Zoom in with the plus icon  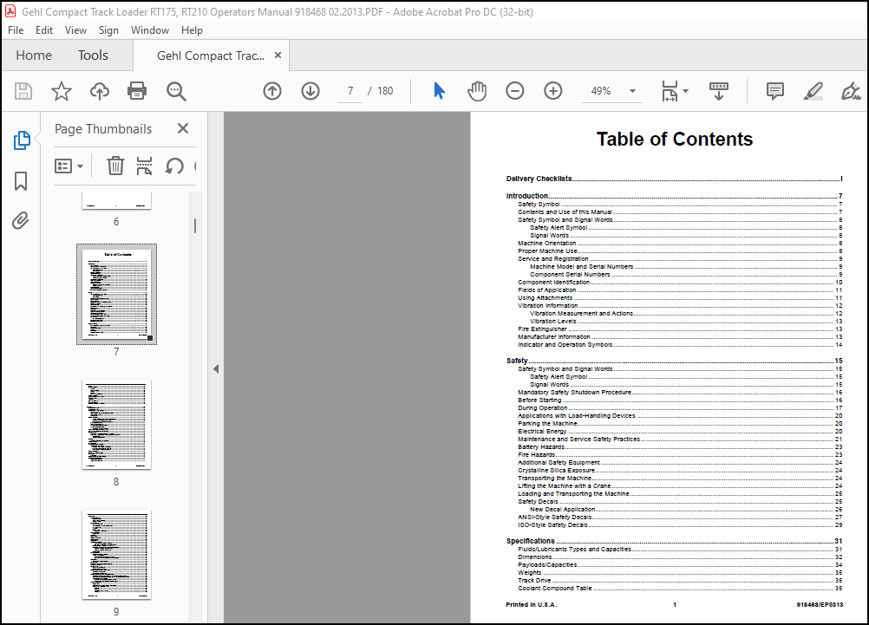point(553,91)
